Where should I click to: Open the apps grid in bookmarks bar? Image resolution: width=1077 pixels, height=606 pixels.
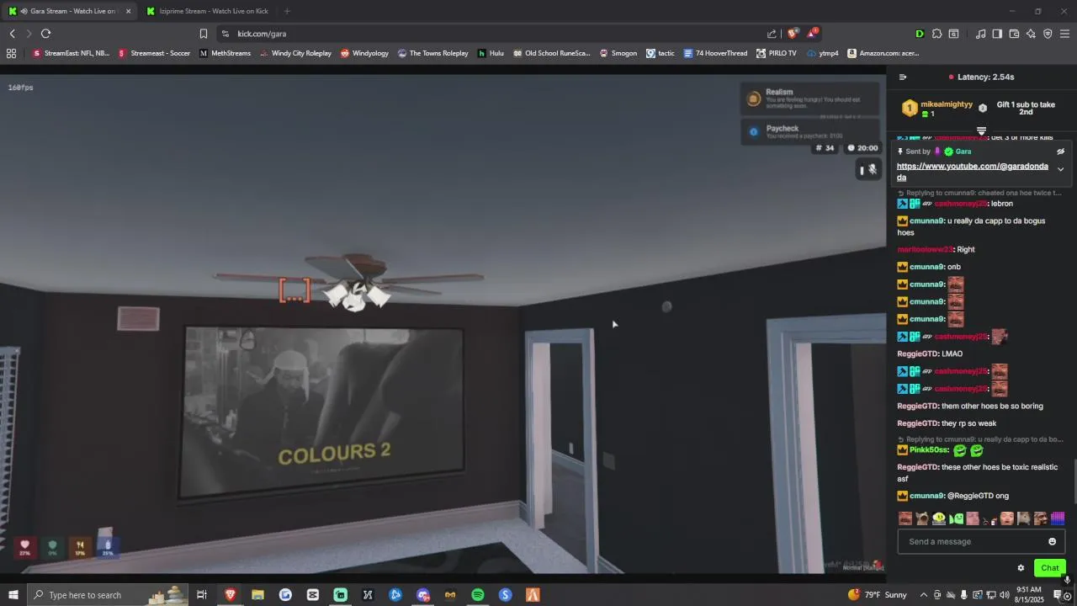click(x=11, y=53)
